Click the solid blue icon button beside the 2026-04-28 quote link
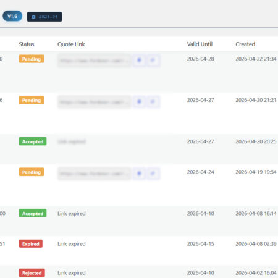Screen dimensions: 278x278 [x=139, y=61]
